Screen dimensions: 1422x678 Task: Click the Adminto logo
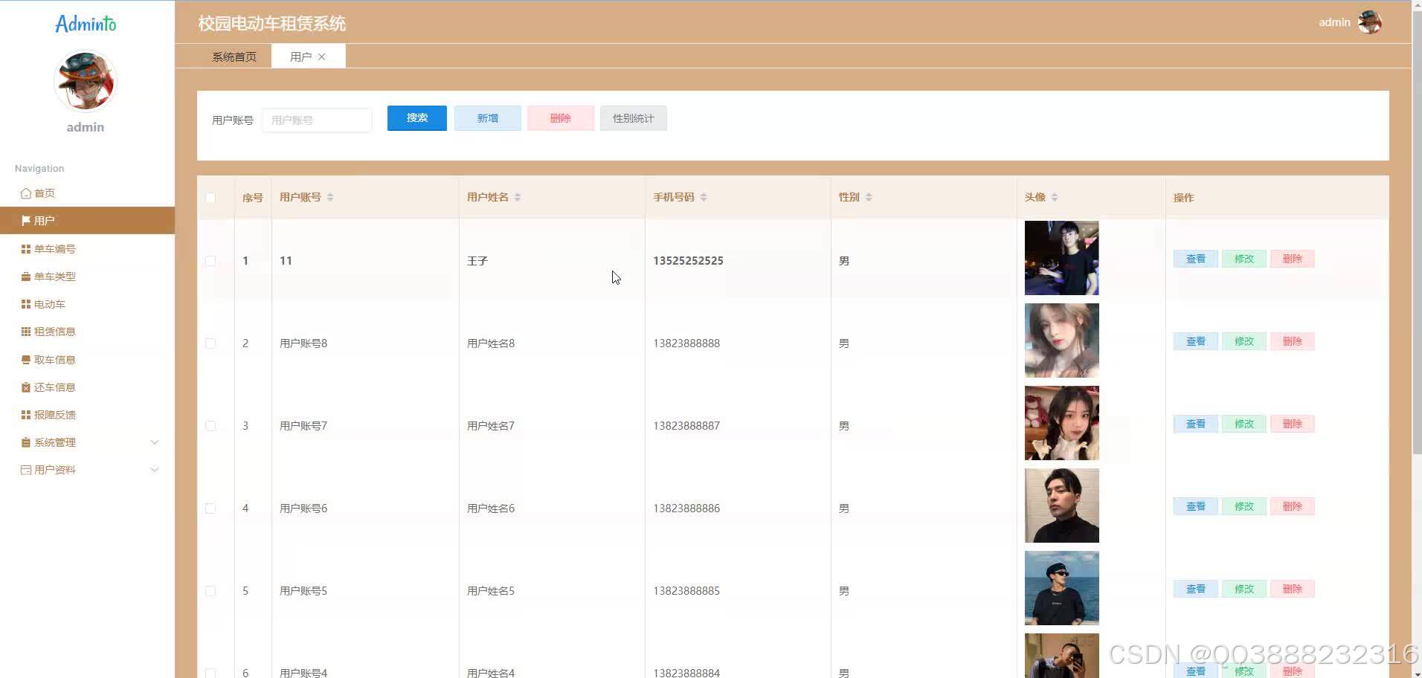click(86, 24)
